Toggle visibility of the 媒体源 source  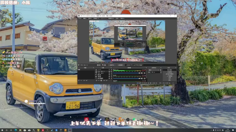pyautogui.click(x=109, y=75)
